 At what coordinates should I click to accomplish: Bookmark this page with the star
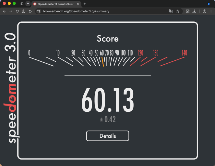tap(178, 11)
